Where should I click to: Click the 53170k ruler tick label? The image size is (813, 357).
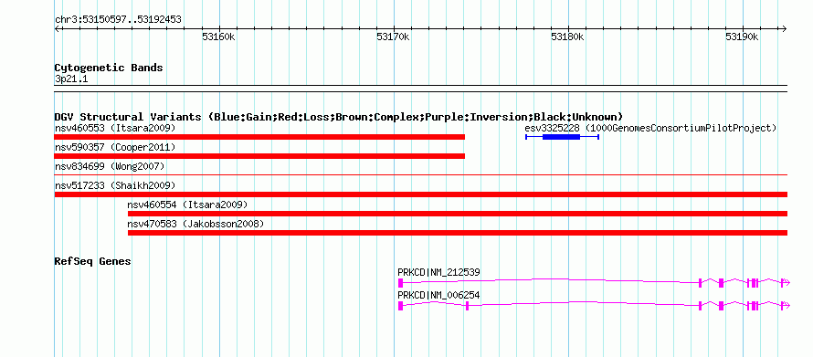click(x=393, y=37)
